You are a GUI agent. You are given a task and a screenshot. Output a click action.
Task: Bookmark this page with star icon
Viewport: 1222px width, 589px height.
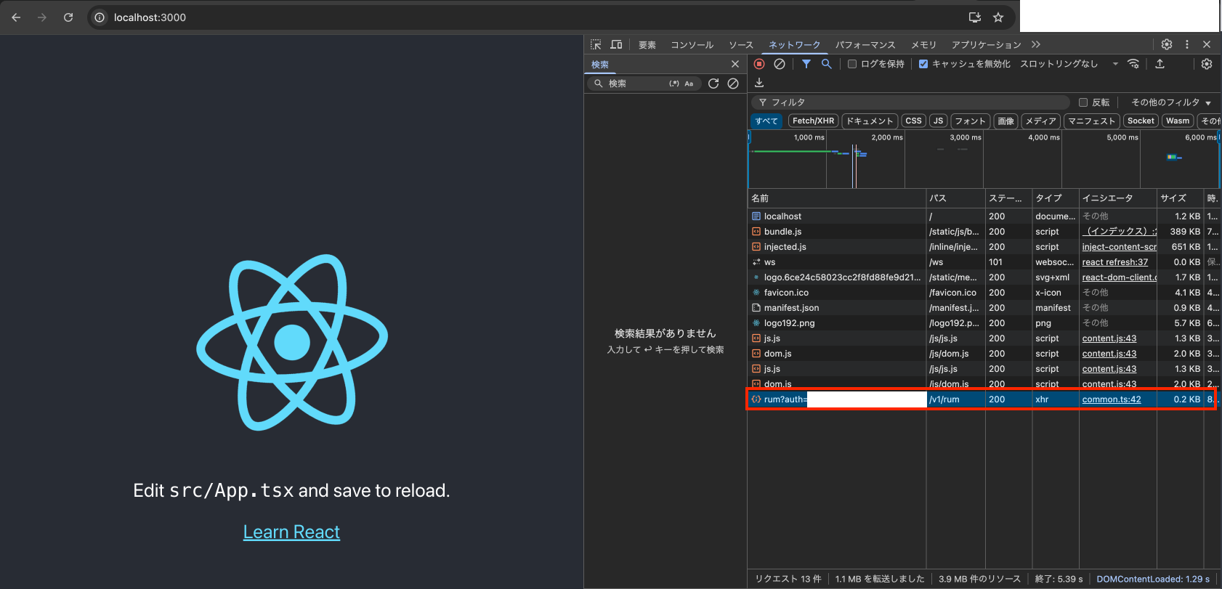click(x=998, y=17)
